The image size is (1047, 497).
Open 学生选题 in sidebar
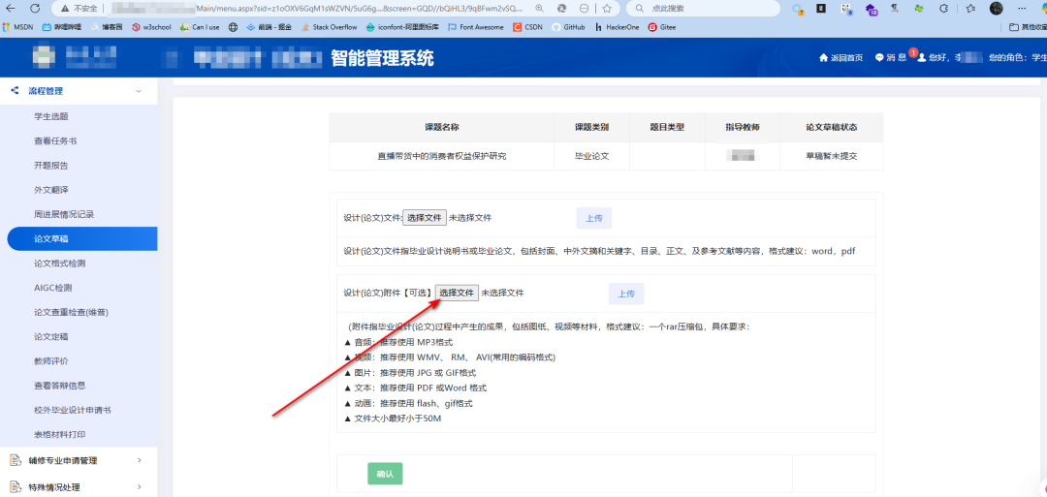click(x=51, y=117)
